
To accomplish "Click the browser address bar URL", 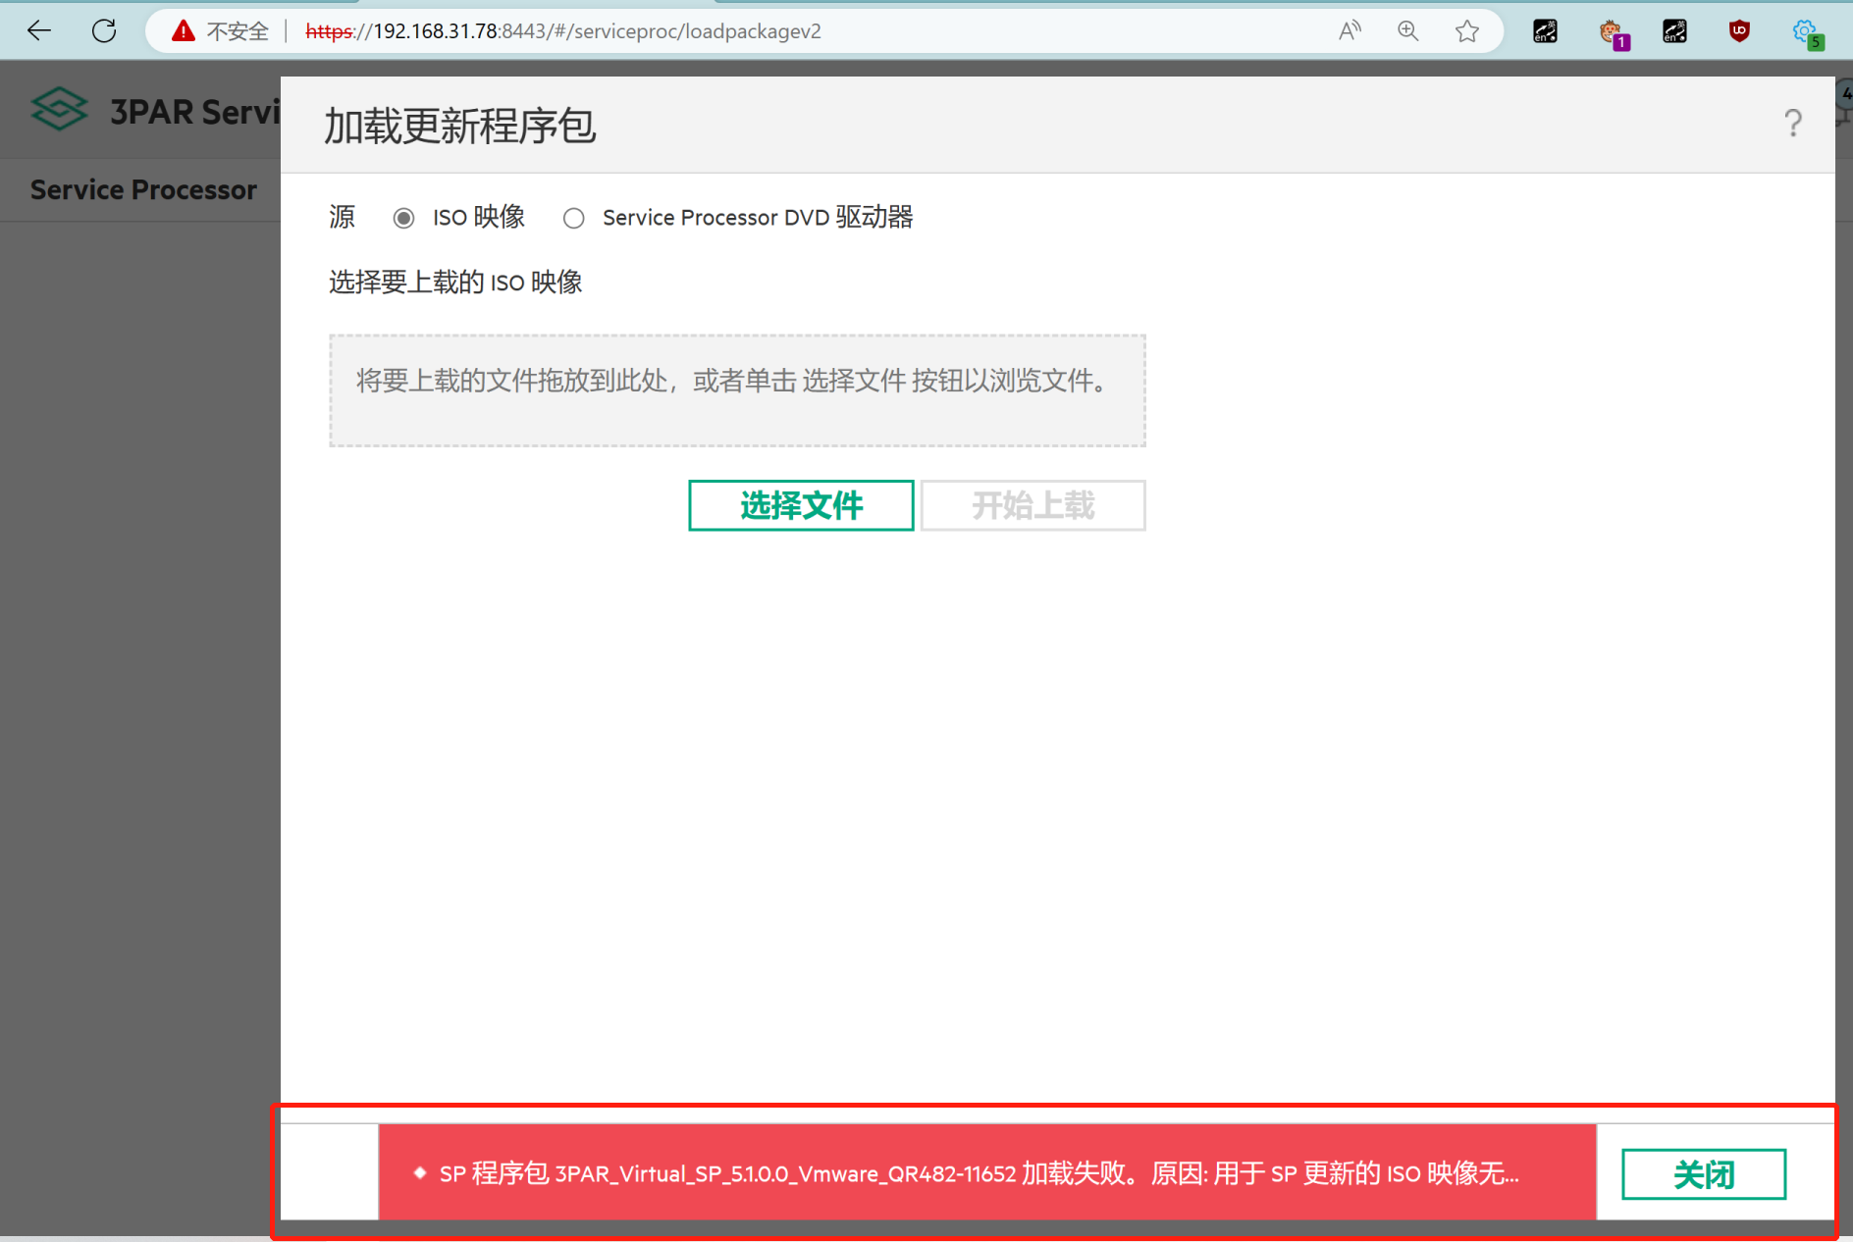I will pos(563,31).
